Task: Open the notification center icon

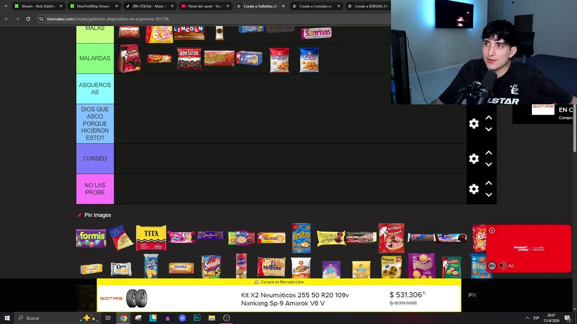Action: tap(568, 318)
